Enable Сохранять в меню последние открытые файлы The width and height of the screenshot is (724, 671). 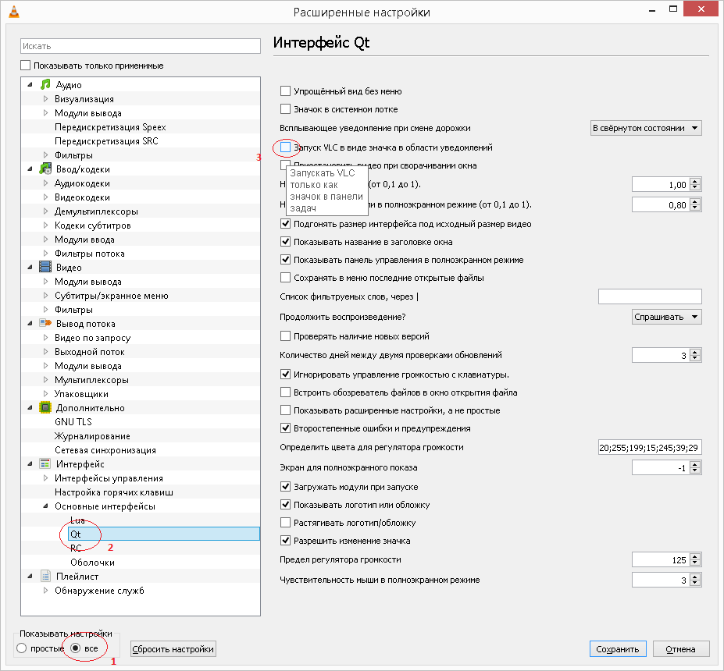pyautogui.click(x=285, y=278)
